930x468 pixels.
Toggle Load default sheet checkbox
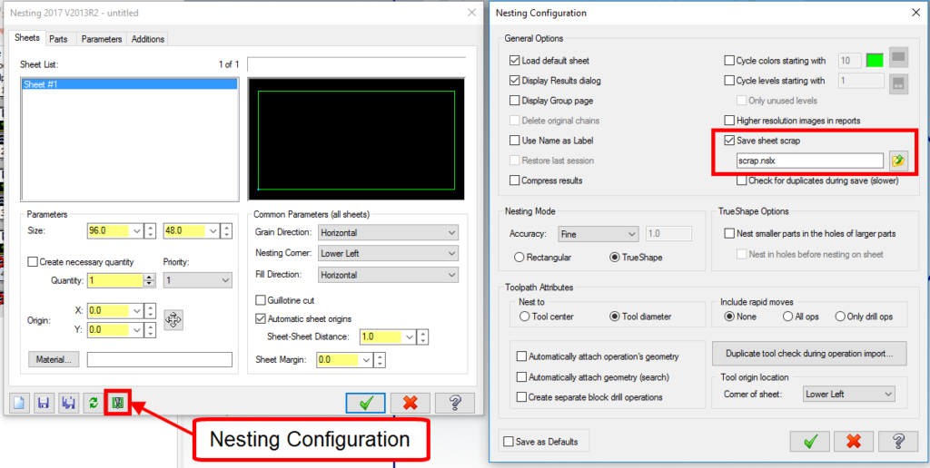(x=514, y=61)
